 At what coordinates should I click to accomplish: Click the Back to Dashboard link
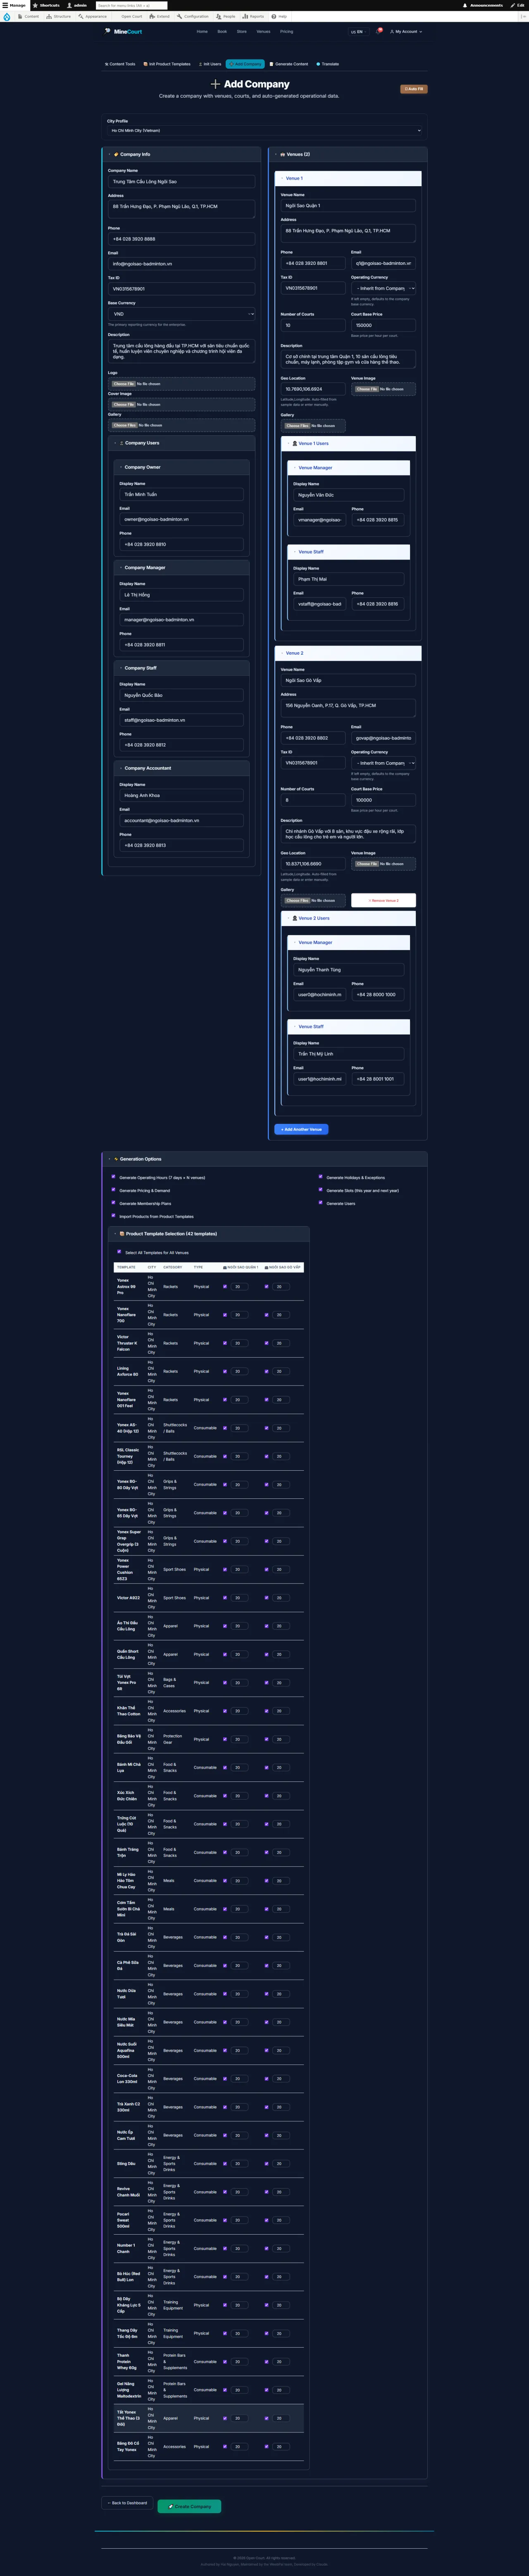(128, 2503)
